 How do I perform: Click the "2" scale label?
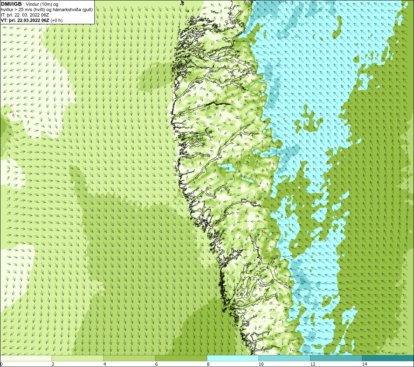coord(53,364)
